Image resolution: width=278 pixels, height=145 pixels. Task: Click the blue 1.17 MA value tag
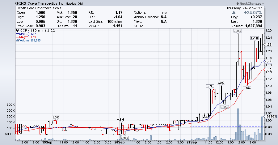(268, 62)
